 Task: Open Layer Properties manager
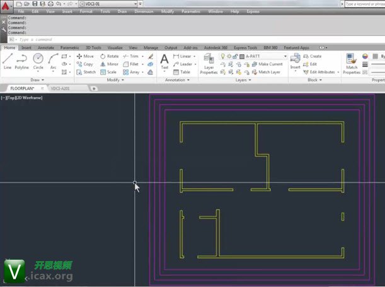click(x=209, y=63)
